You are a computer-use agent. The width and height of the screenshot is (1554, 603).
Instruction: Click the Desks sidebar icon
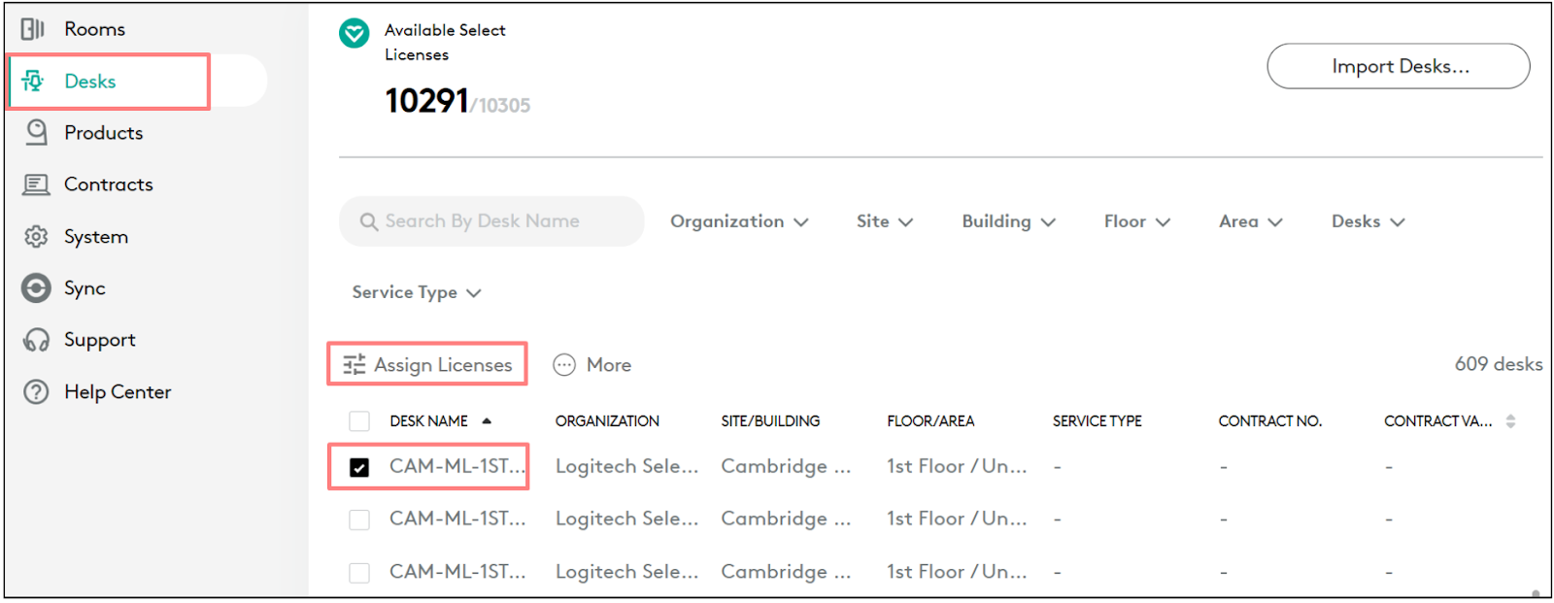click(x=34, y=81)
